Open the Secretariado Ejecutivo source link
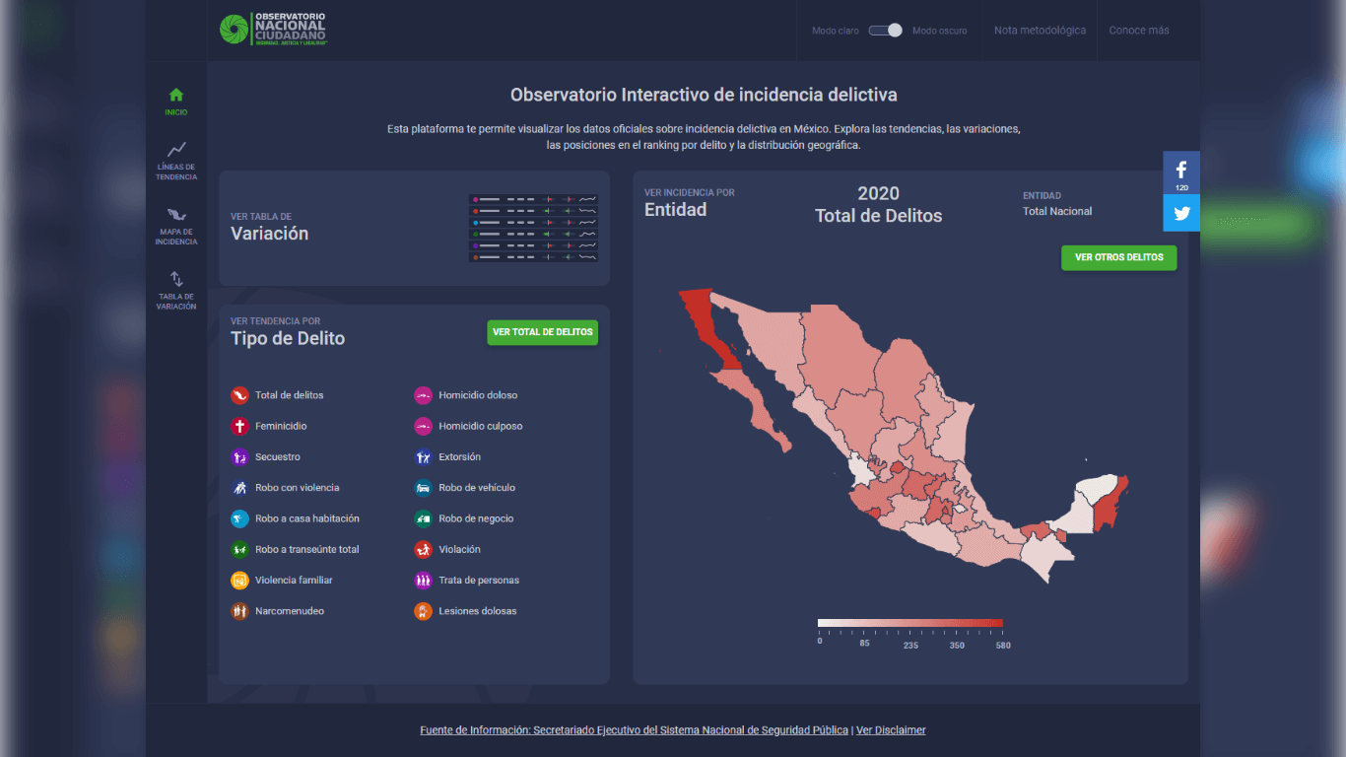 point(634,730)
